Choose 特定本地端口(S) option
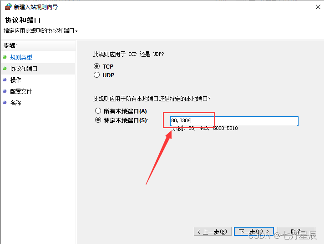Viewport: 324px width, 244px height. click(121, 120)
